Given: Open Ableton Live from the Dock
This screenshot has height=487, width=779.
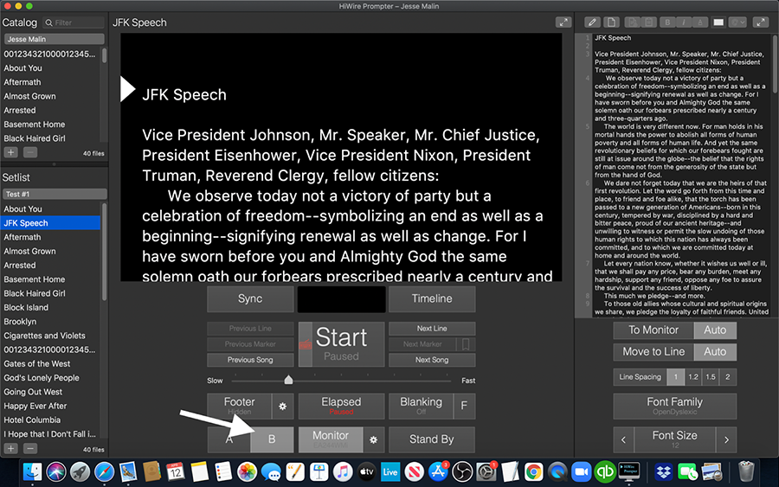Looking at the screenshot, I should (390, 471).
